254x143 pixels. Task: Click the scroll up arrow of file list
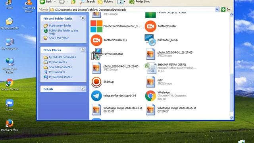click(x=231, y=14)
